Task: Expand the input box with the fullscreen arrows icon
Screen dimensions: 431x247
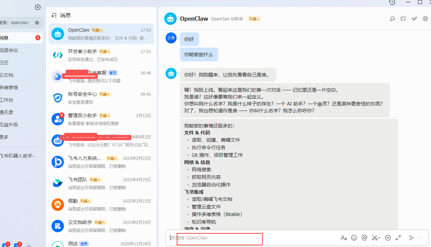Action: (x=398, y=237)
